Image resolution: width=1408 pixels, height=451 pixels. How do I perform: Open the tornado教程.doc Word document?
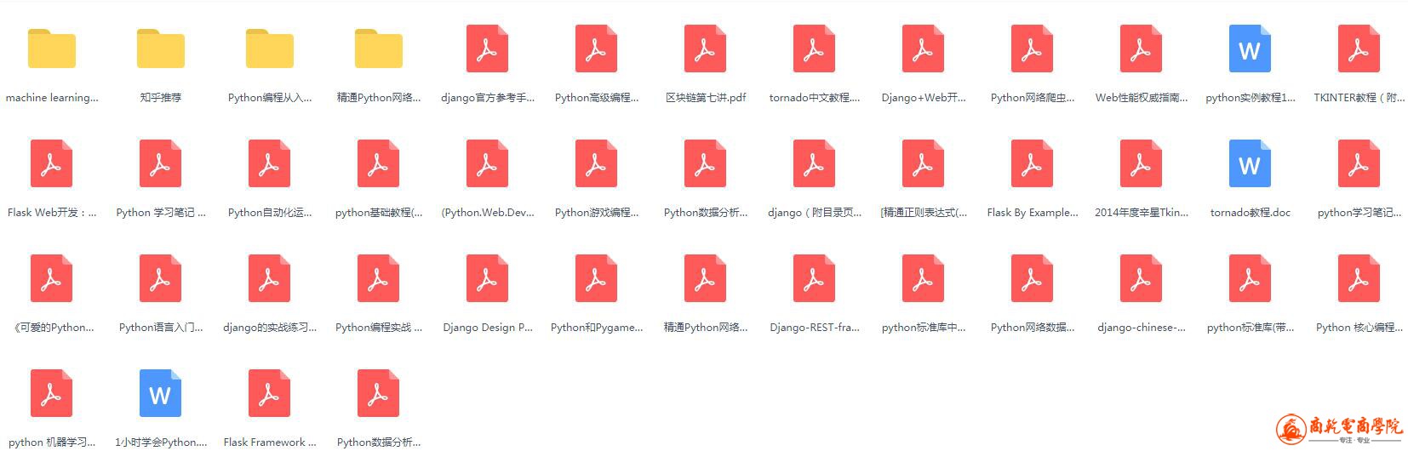click(1250, 164)
